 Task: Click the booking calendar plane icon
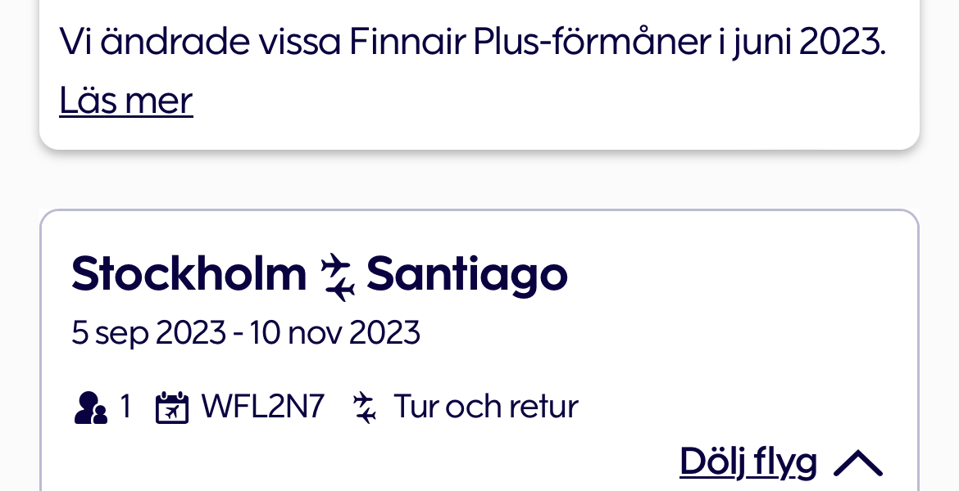[x=172, y=408]
